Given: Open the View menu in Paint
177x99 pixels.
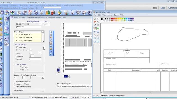Looking at the screenshot, I should click(104, 15).
